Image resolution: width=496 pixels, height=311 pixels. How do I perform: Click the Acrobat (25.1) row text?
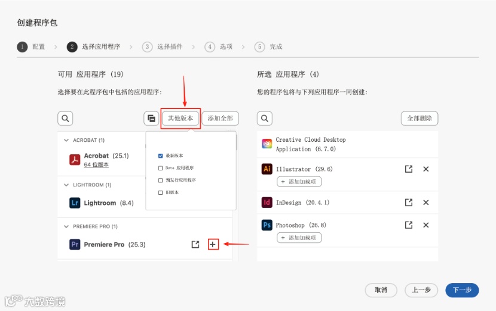click(106, 156)
